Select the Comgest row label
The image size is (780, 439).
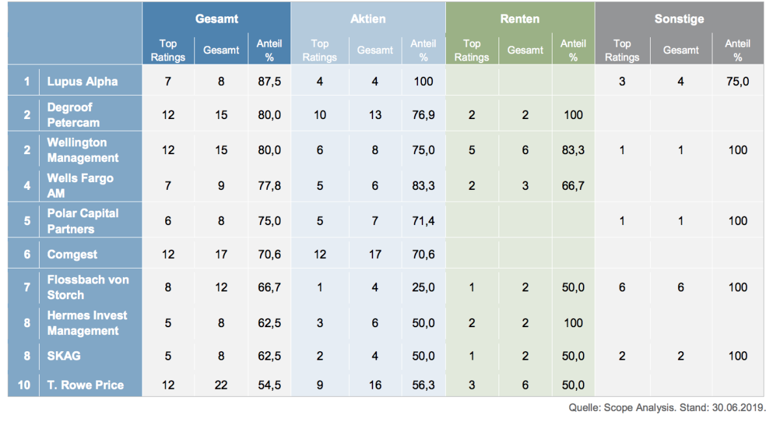coord(72,254)
